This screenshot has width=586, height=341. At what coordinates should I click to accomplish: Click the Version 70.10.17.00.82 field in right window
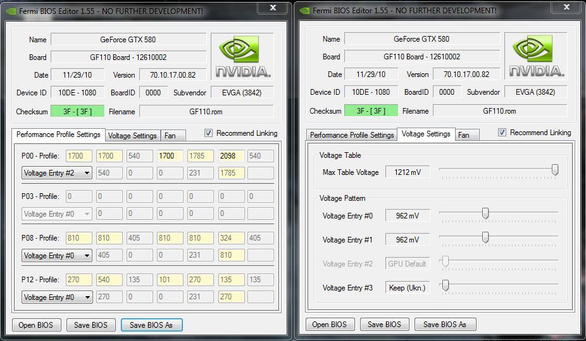(466, 74)
